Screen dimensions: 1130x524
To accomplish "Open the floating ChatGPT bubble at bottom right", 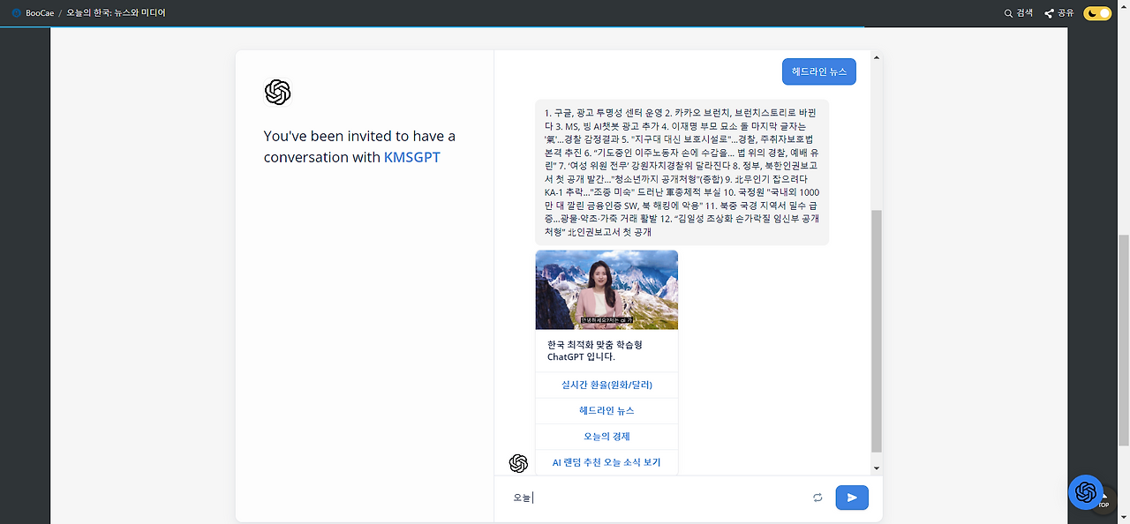I will [1086, 492].
